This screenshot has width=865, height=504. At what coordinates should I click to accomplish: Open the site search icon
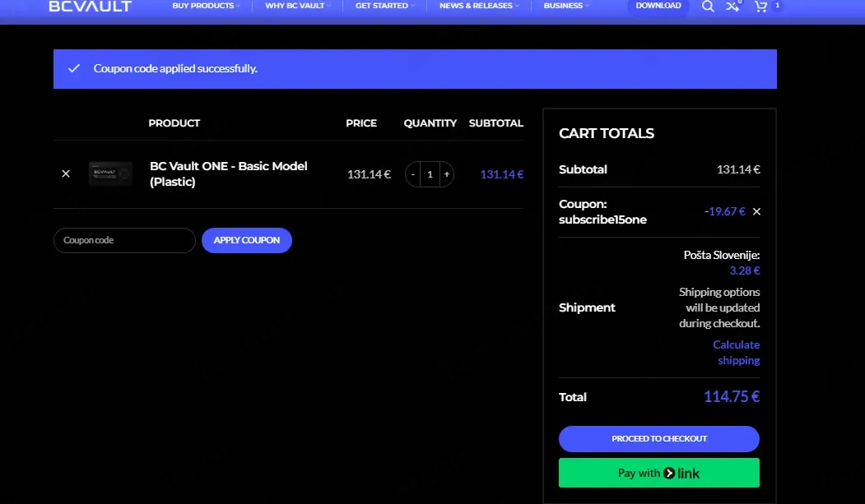point(708,6)
